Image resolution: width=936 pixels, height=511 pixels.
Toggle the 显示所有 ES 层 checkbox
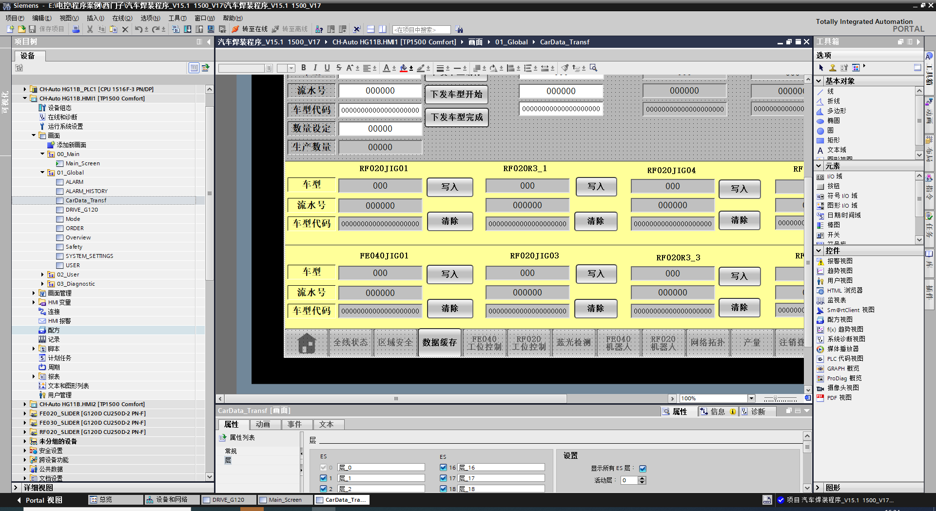643,469
